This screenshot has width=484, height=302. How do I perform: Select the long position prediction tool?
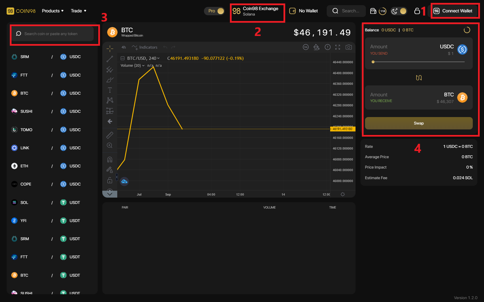click(x=110, y=111)
